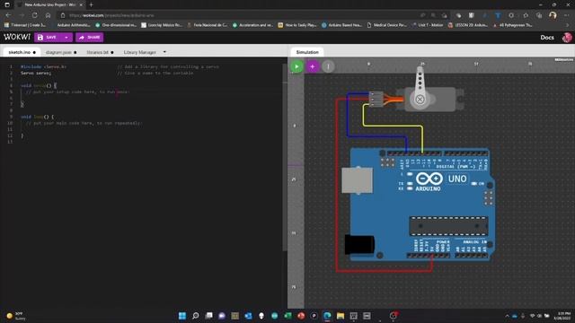Open the LESSON 20 Arduino bookmark
Viewport: 575px width, 323px height.
[468, 25]
